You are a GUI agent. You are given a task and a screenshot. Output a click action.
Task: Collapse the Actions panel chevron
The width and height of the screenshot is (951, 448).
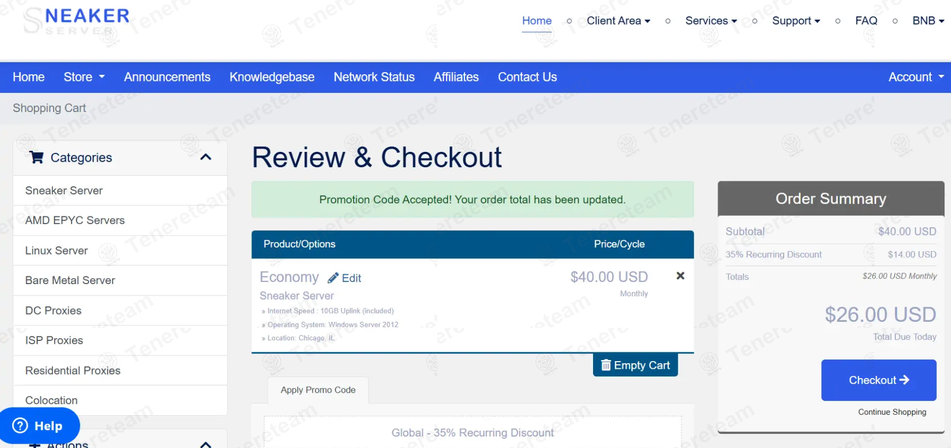click(x=206, y=445)
